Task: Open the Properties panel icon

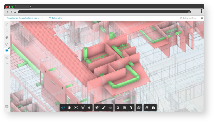Action: [124, 107]
